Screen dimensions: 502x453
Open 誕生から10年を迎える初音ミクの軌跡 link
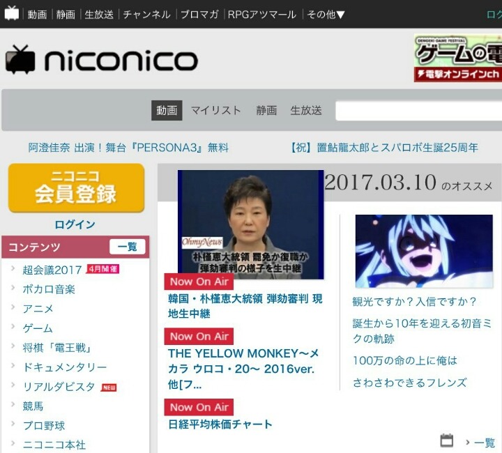[x=422, y=331]
